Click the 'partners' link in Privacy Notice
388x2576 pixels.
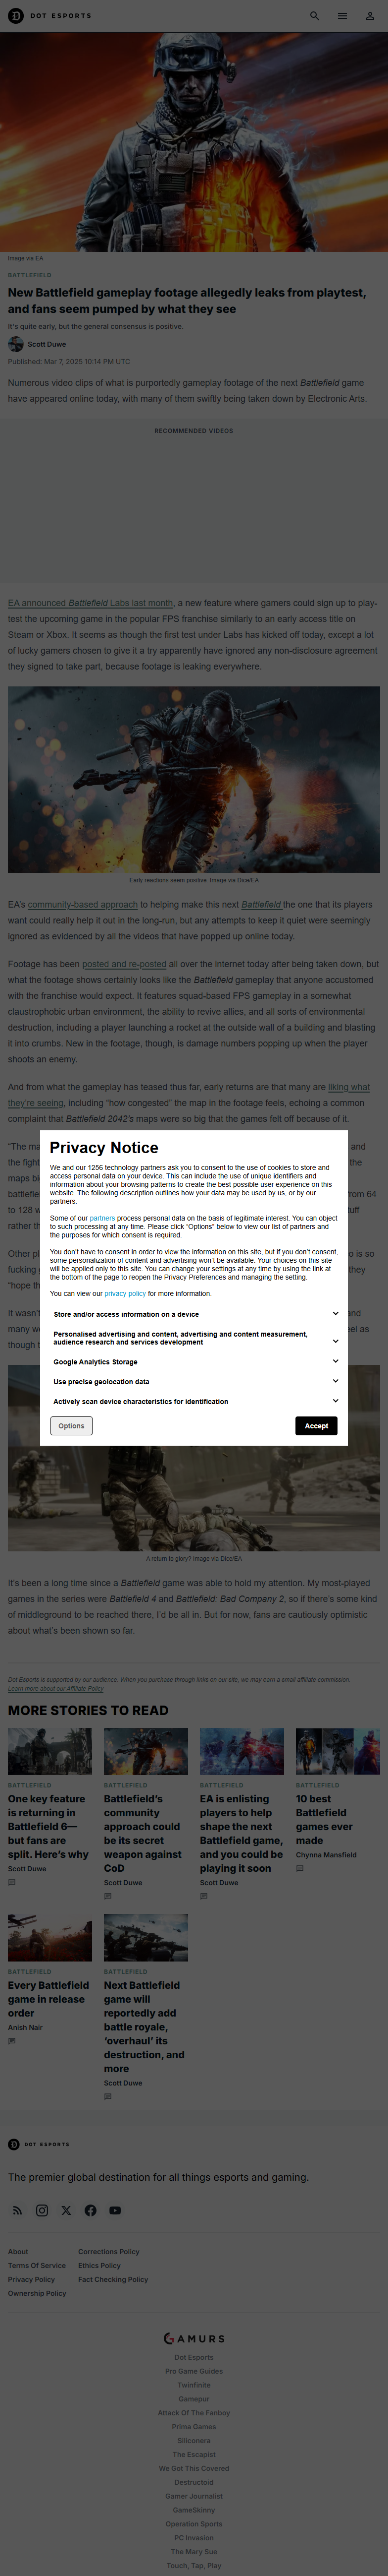[x=102, y=1218]
